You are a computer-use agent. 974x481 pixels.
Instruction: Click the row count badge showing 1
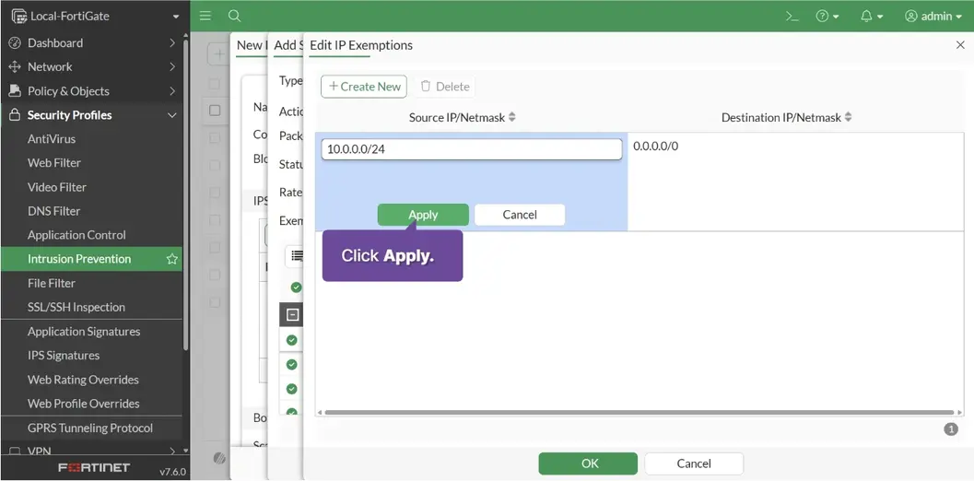pos(950,428)
